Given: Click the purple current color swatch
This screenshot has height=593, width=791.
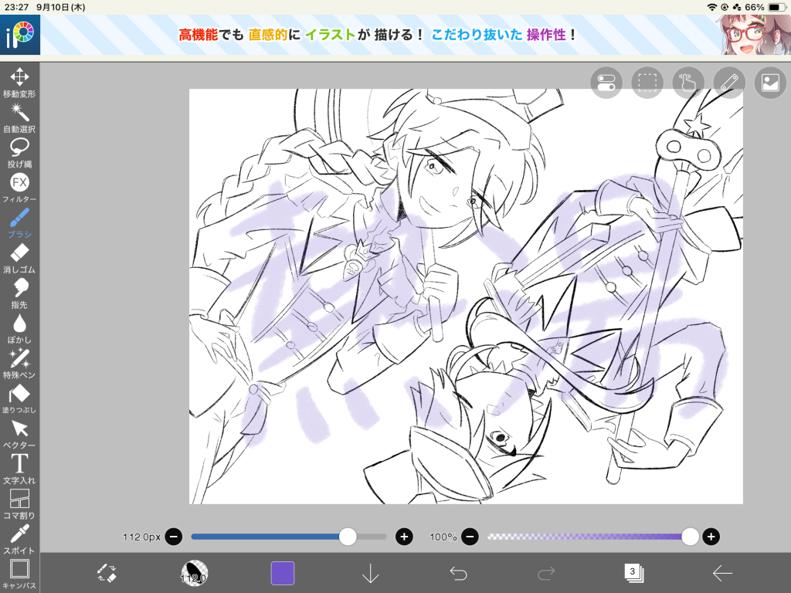Looking at the screenshot, I should tap(283, 574).
